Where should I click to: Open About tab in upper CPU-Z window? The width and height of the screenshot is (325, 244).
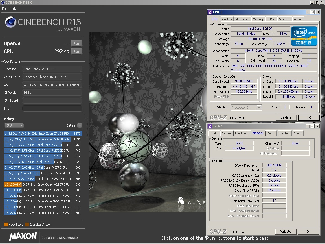298,19
